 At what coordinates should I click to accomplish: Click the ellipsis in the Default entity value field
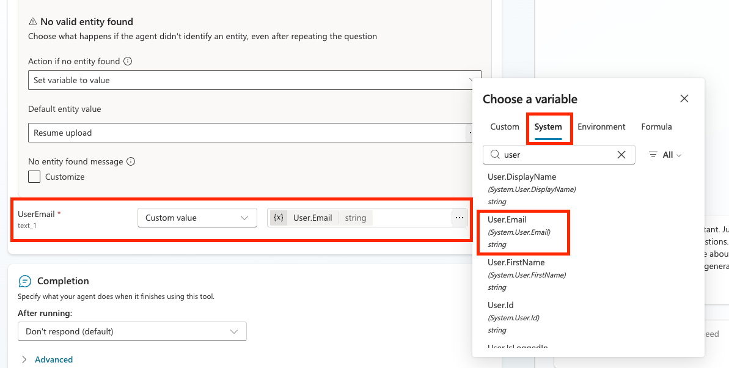point(470,131)
